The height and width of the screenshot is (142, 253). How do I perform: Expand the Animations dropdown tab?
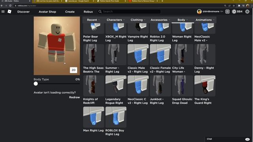pyautogui.click(x=205, y=20)
